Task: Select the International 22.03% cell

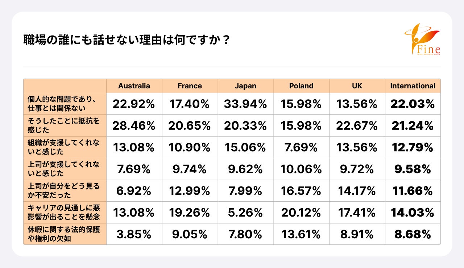Action: [x=413, y=104]
